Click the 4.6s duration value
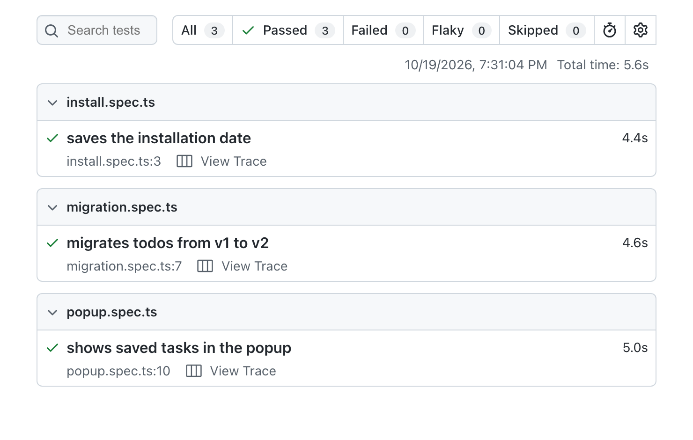 (x=635, y=243)
